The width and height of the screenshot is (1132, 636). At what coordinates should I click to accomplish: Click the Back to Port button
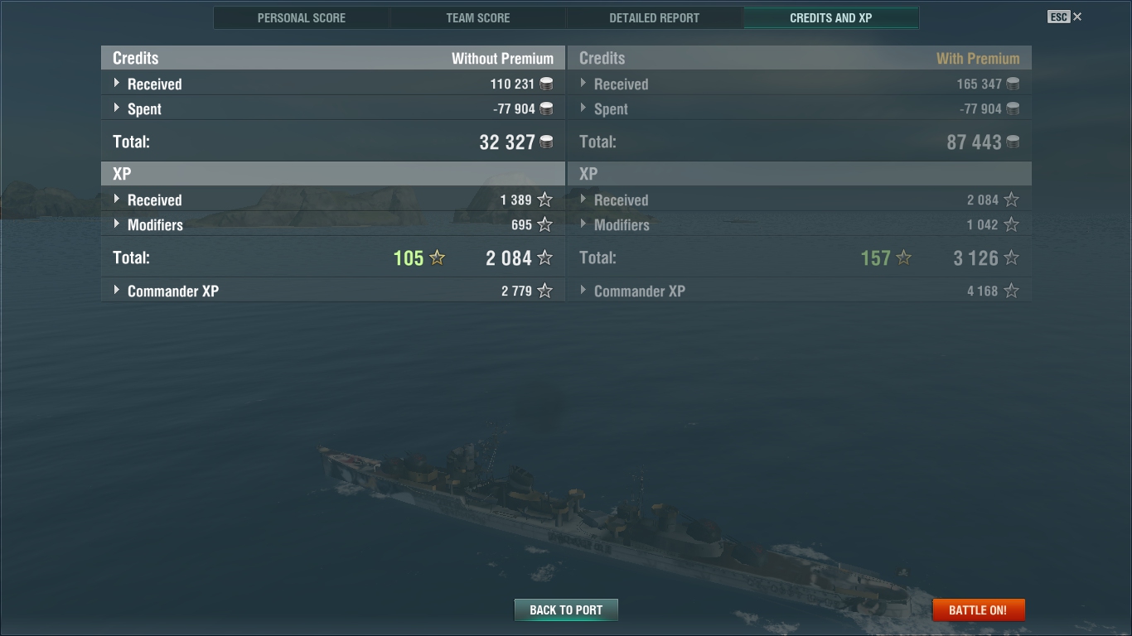click(x=566, y=610)
